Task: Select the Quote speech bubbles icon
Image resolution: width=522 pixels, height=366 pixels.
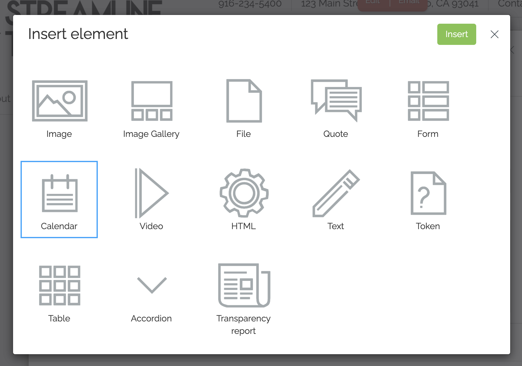Action: pyautogui.click(x=336, y=100)
